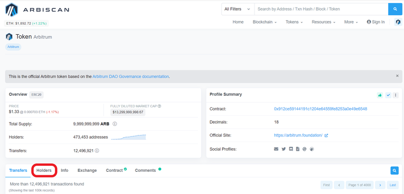Viewport: 404px width, 194px height.
Task: Switch to the Contract tab
Action: click(116, 170)
